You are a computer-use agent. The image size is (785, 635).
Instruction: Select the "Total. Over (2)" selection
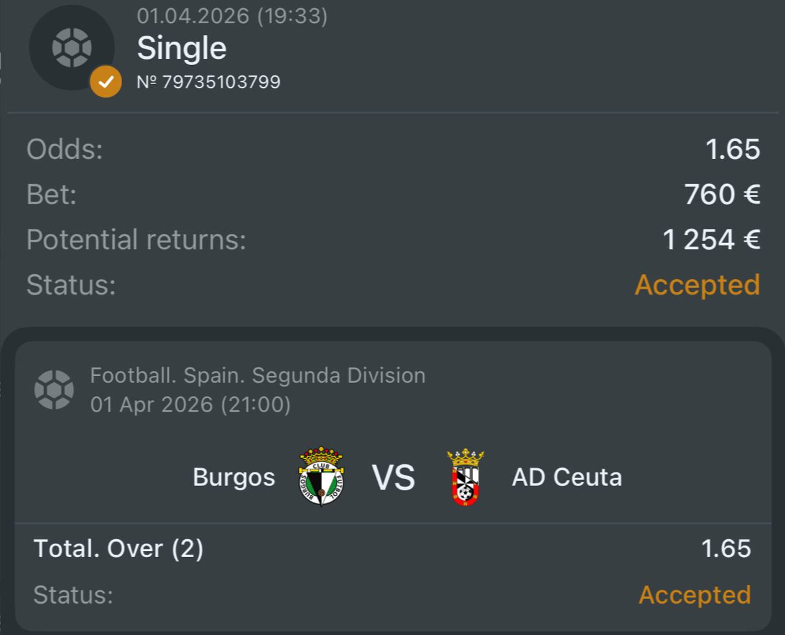pyautogui.click(x=118, y=548)
